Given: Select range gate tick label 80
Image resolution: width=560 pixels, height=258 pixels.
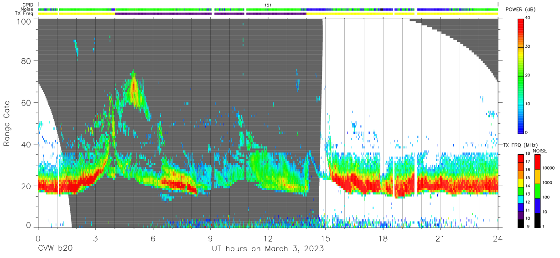Looking at the screenshot, I should click(x=26, y=61).
